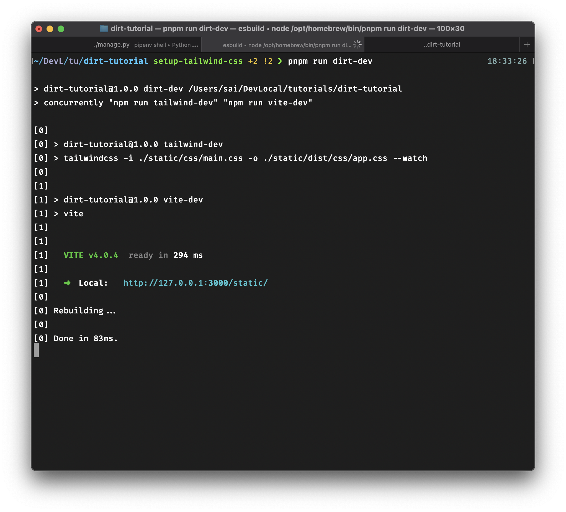Switch to the ..dirt-tutorial tab
The width and height of the screenshot is (566, 512).
click(442, 44)
